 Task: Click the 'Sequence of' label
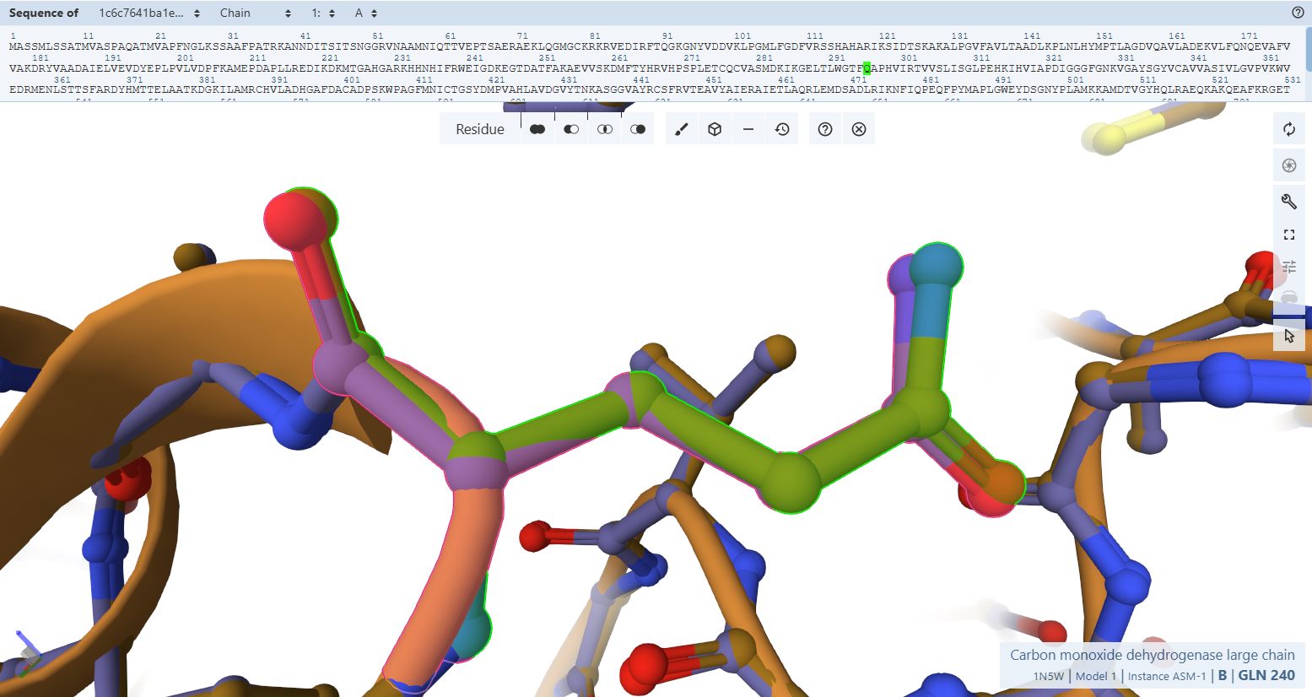tap(44, 14)
